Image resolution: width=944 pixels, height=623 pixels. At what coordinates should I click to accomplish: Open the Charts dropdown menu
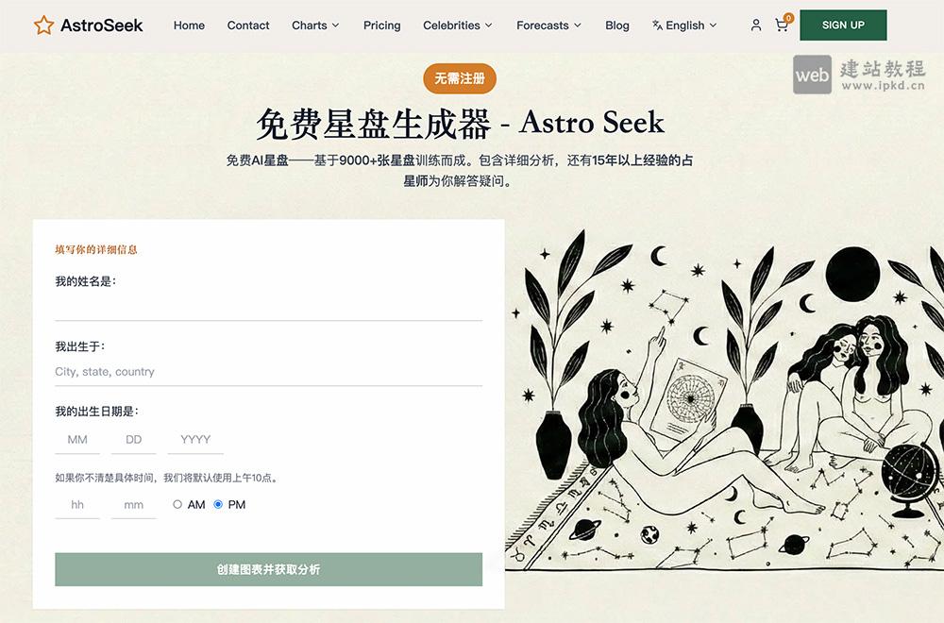click(314, 25)
